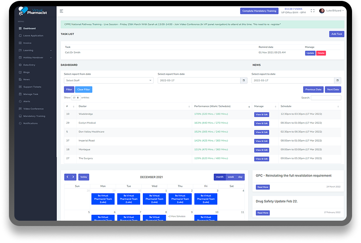Click the News sidebar icon
This screenshot has height=243, width=361.
[x=20, y=80]
